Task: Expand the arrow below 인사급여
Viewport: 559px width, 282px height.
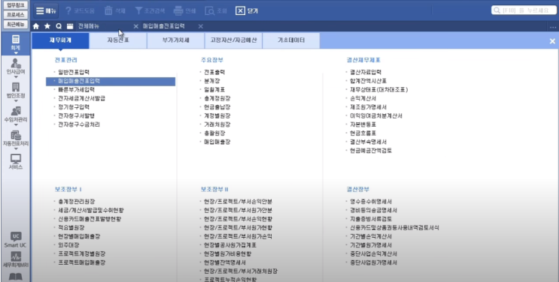Action: point(16,76)
